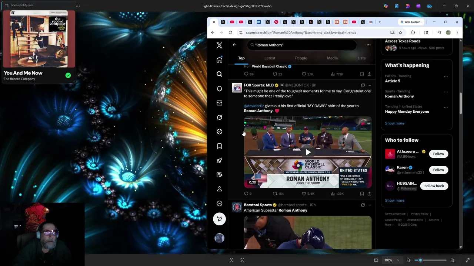This screenshot has width=474, height=266.
Task: Share the FOX Sports: MLB post
Action: [369, 194]
